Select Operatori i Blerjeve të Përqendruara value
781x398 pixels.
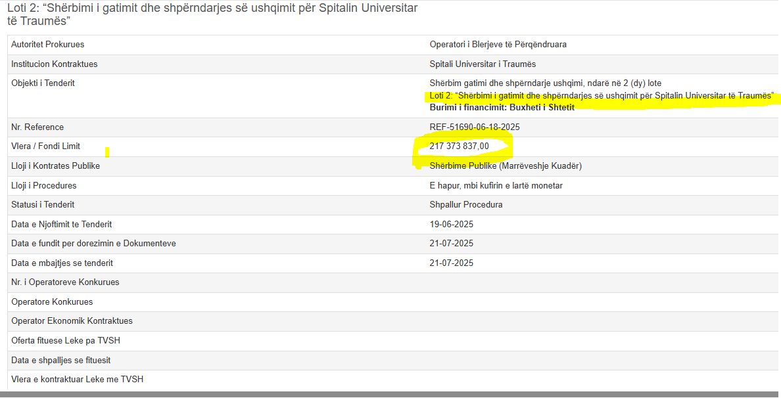click(498, 45)
